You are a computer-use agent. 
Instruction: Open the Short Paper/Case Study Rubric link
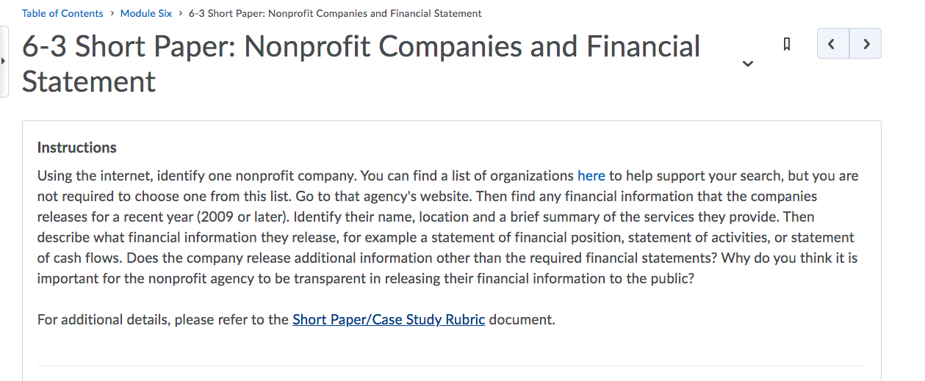point(389,320)
